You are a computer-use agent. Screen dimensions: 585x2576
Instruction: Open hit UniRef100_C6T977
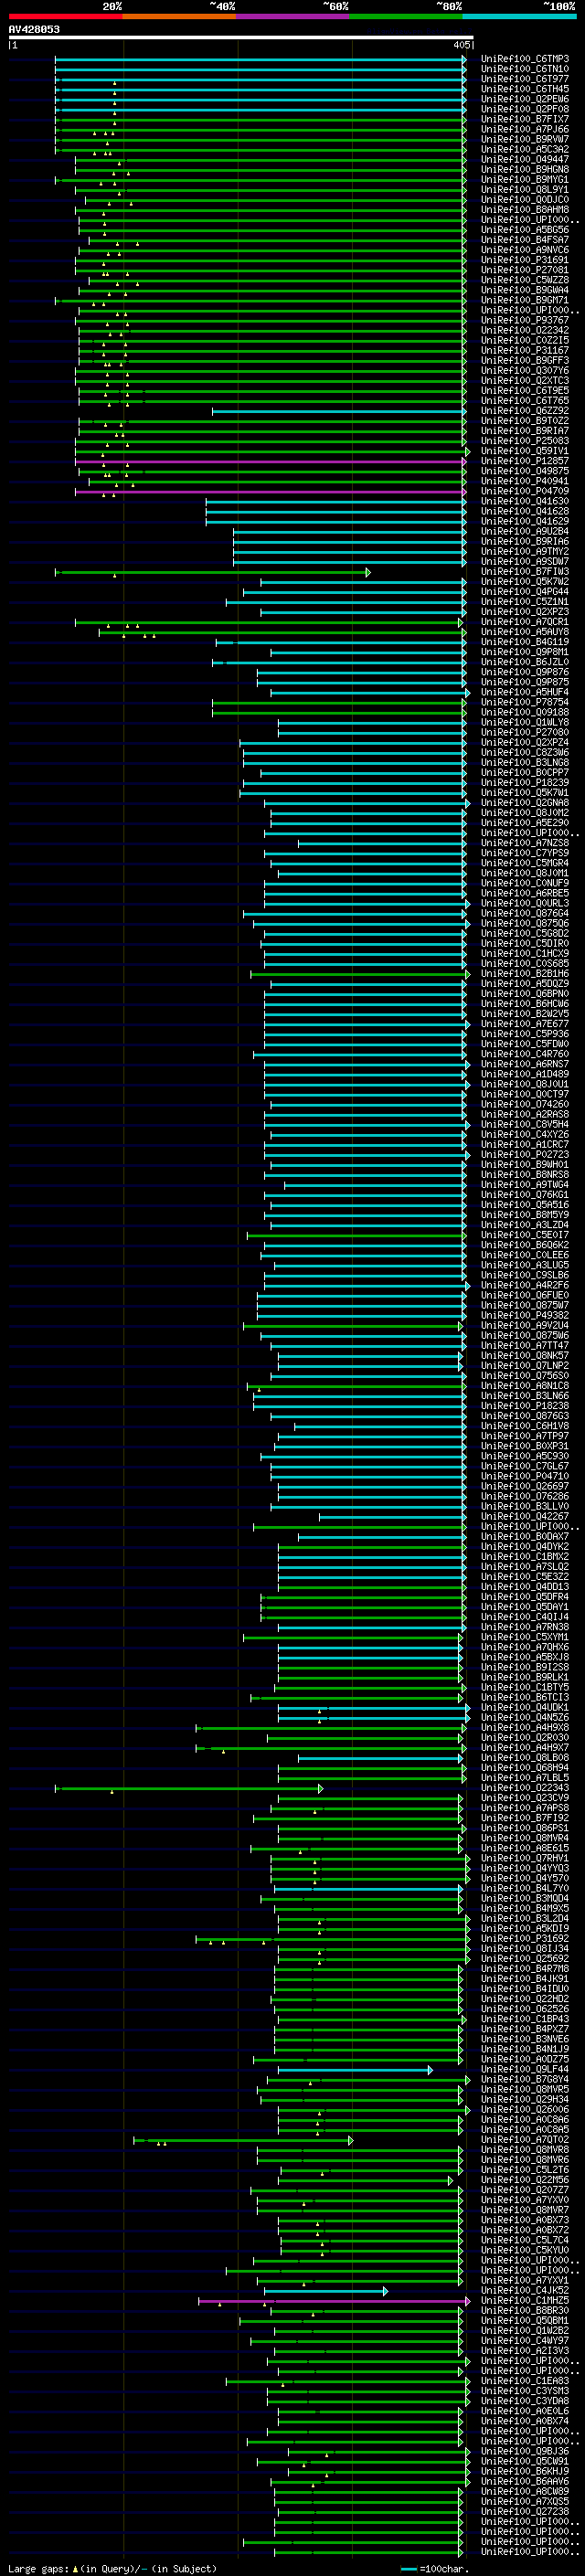[524, 79]
